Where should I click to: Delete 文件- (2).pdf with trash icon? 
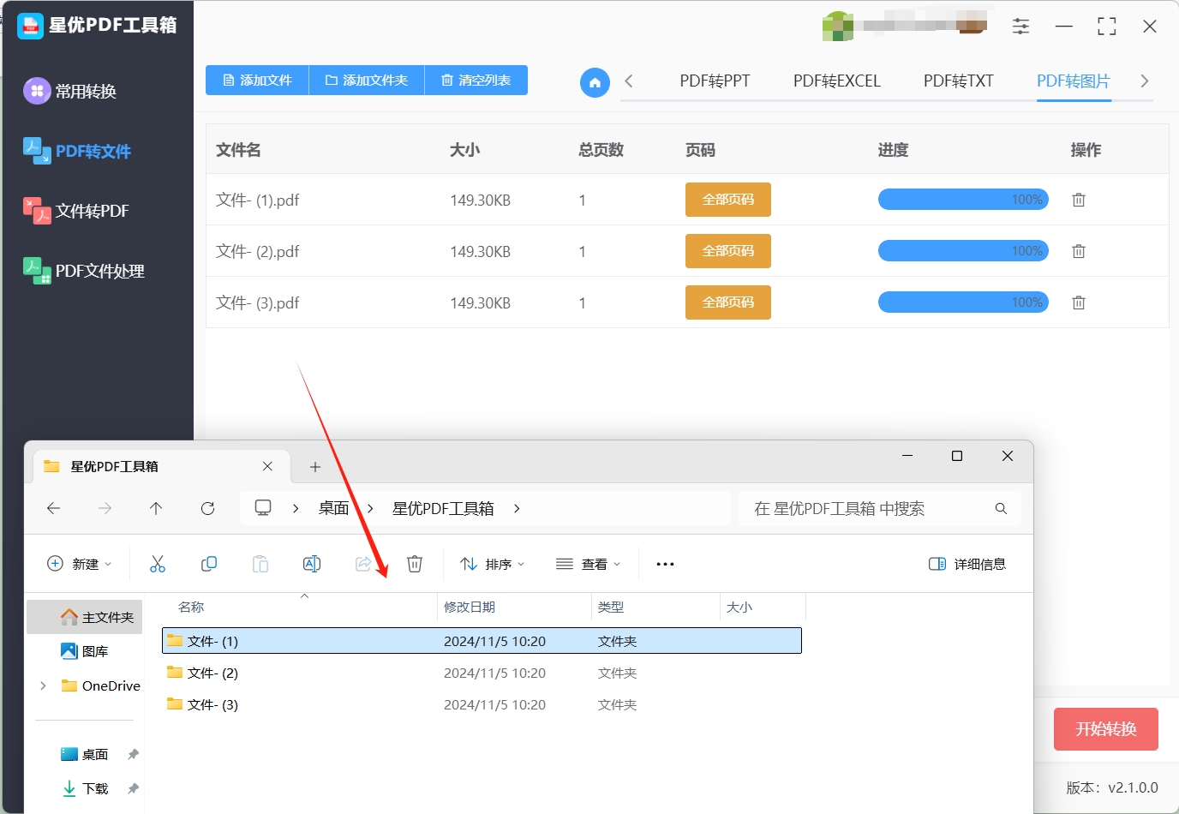coord(1079,251)
